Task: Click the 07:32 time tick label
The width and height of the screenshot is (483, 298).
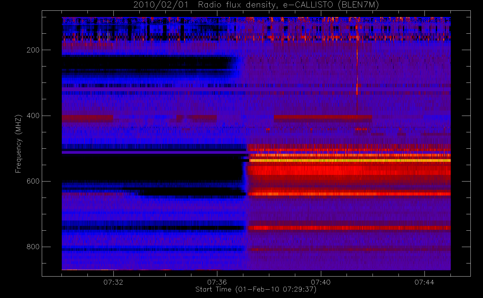Action: (113, 282)
